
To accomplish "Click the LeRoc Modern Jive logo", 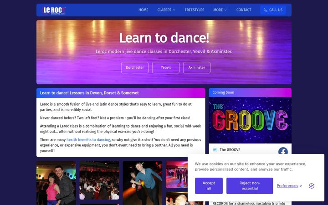I will (54, 10).
